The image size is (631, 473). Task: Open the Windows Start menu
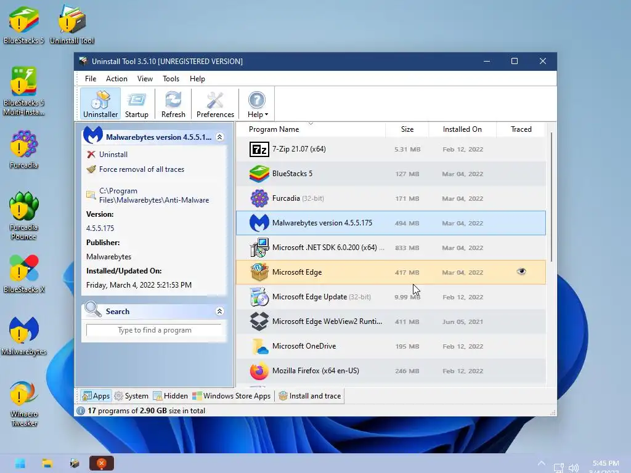(20, 463)
